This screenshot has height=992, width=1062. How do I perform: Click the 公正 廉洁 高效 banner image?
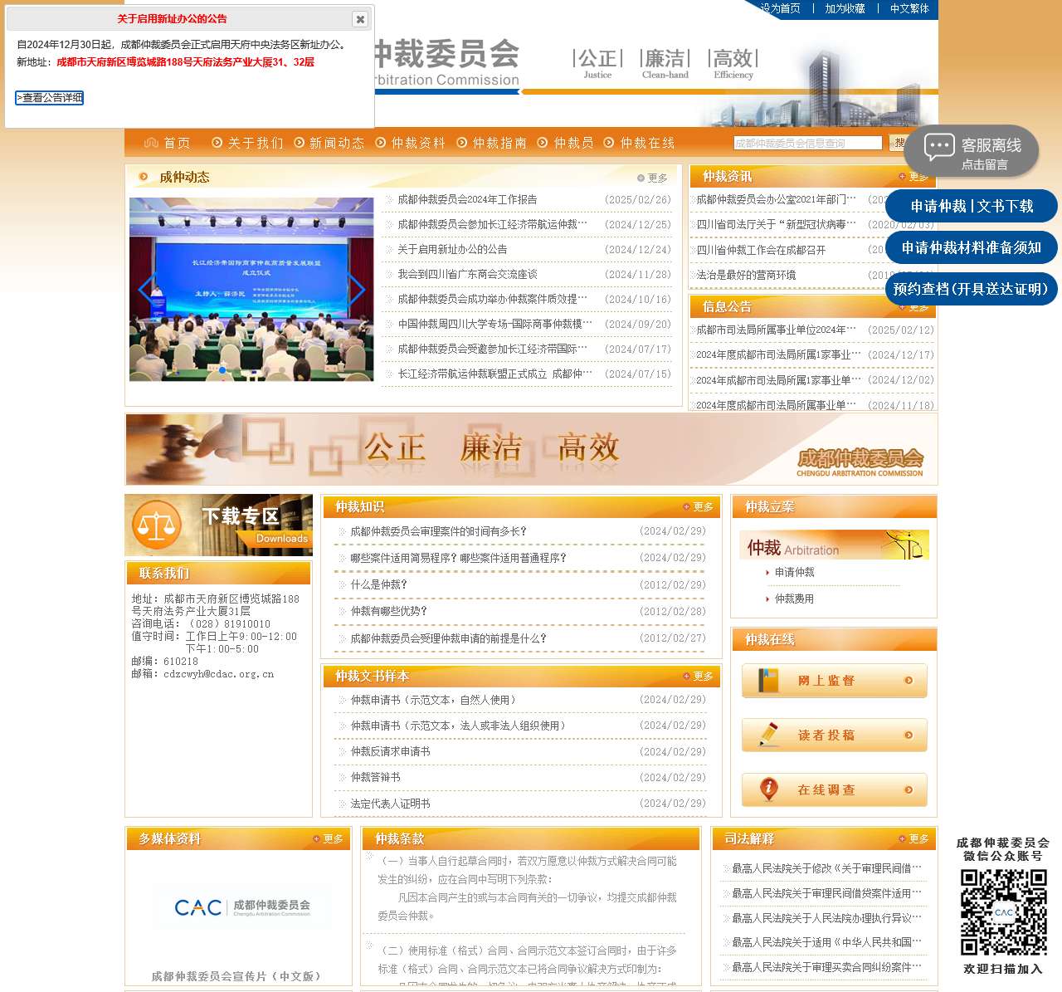531,449
